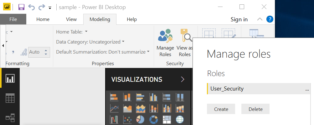The height and width of the screenshot is (125, 314).
Task: Select the Stacked area chart visual
Action: [x=140, y=109]
